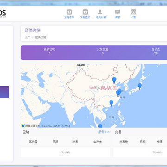The height and width of the screenshot is (167, 167).
Task: Click the 区块浏览 breadcrumb entry
Action: (41, 38)
